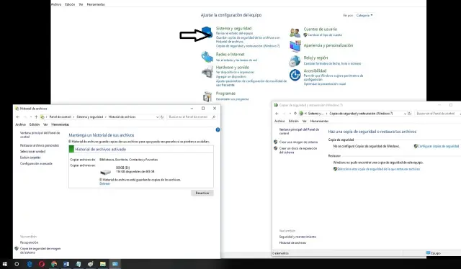Click the search magnifier in Historial de archivos

coord(214,117)
